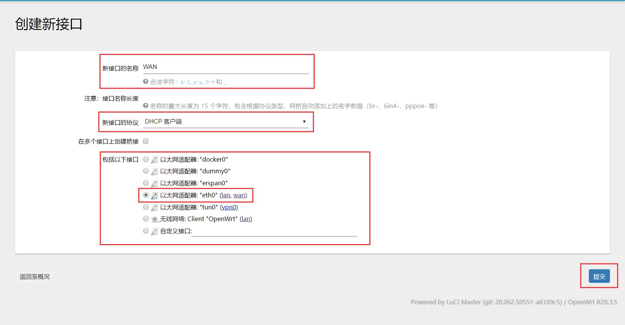The width and height of the screenshot is (625, 325).
Task: Open the lan link next to OpenWrt client
Action: pos(246,219)
